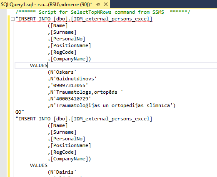Click the N'40003410729' registration code value
This screenshot has width=217, height=177.
tap(69, 99)
